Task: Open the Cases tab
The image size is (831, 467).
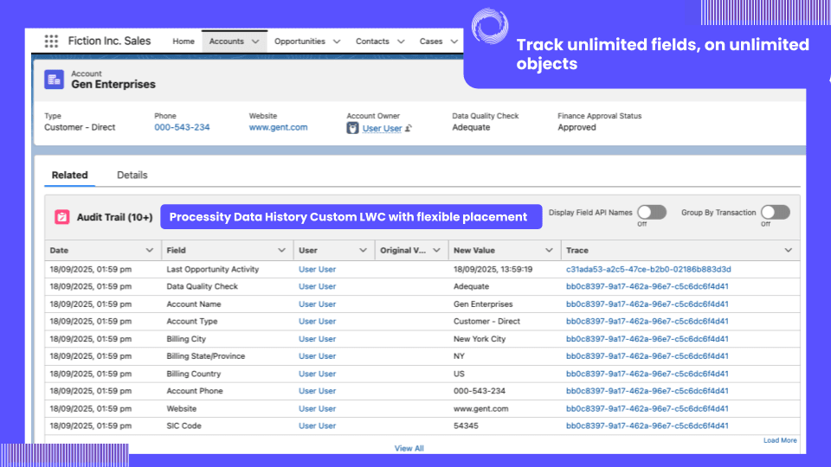Action: tap(431, 42)
